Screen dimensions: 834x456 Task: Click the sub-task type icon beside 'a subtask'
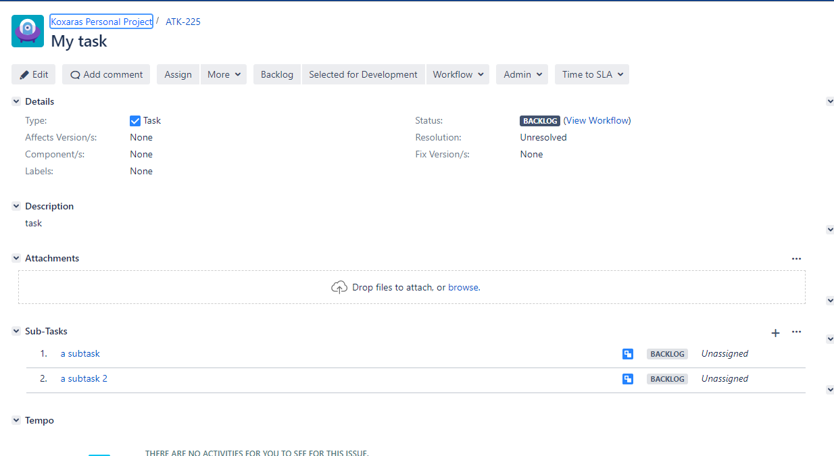tap(627, 353)
